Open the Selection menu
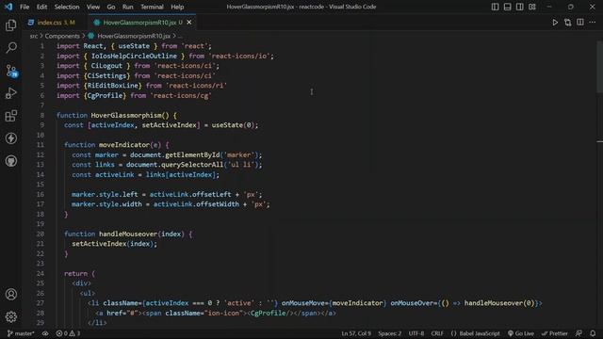 click(67, 7)
